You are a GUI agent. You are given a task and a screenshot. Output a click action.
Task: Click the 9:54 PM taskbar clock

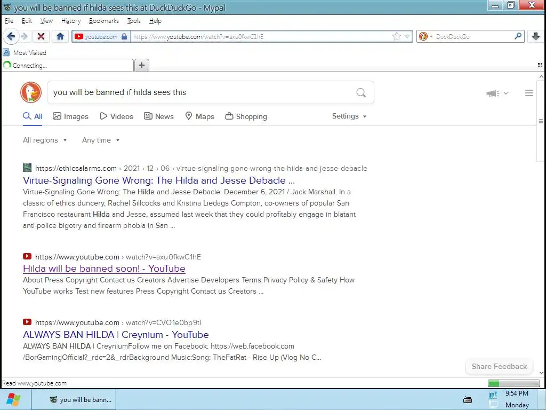pos(517,393)
